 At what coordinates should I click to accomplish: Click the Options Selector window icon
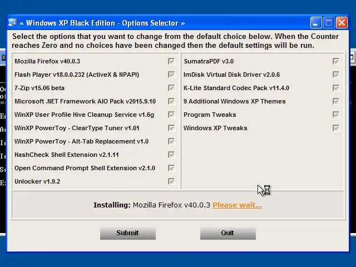coord(13,23)
